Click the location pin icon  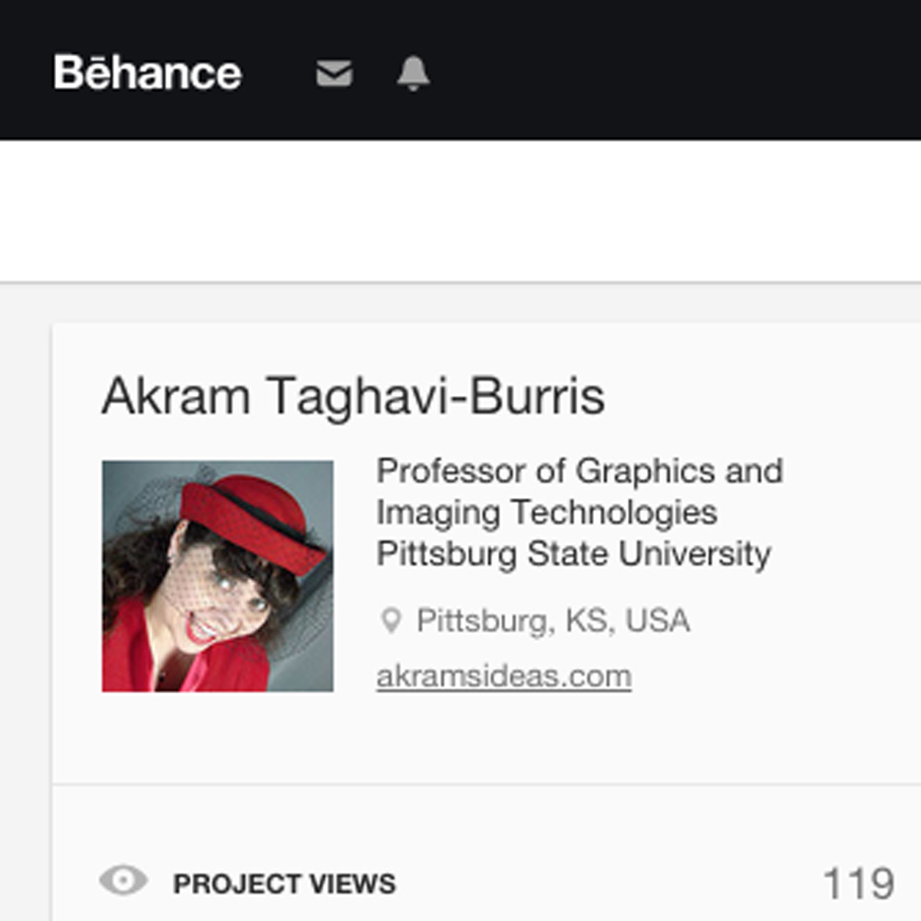pos(391,620)
